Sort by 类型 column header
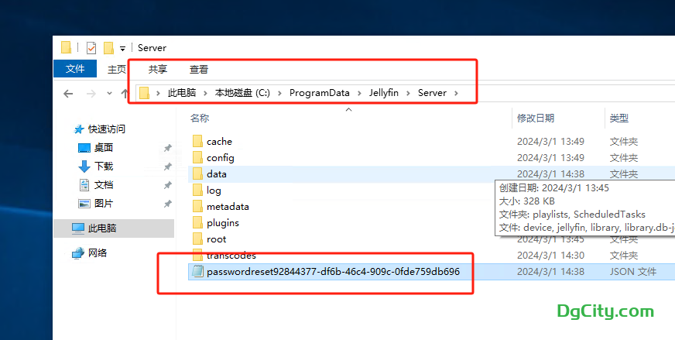This screenshot has width=675, height=340. [x=619, y=118]
